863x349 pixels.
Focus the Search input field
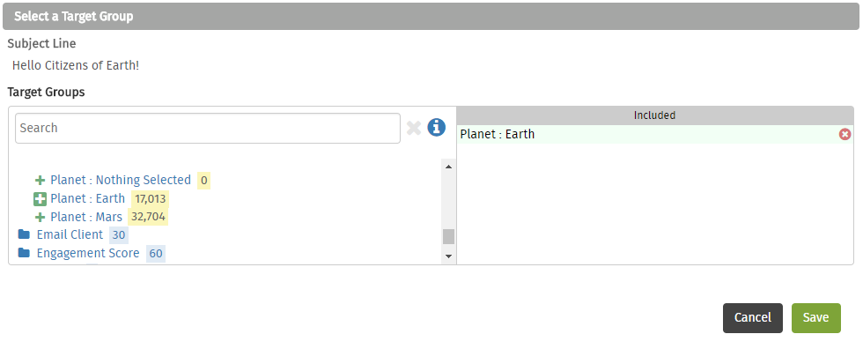[208, 129]
